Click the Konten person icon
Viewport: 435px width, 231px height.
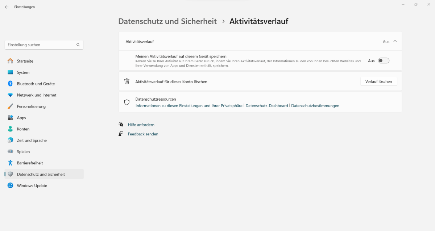tap(10, 129)
